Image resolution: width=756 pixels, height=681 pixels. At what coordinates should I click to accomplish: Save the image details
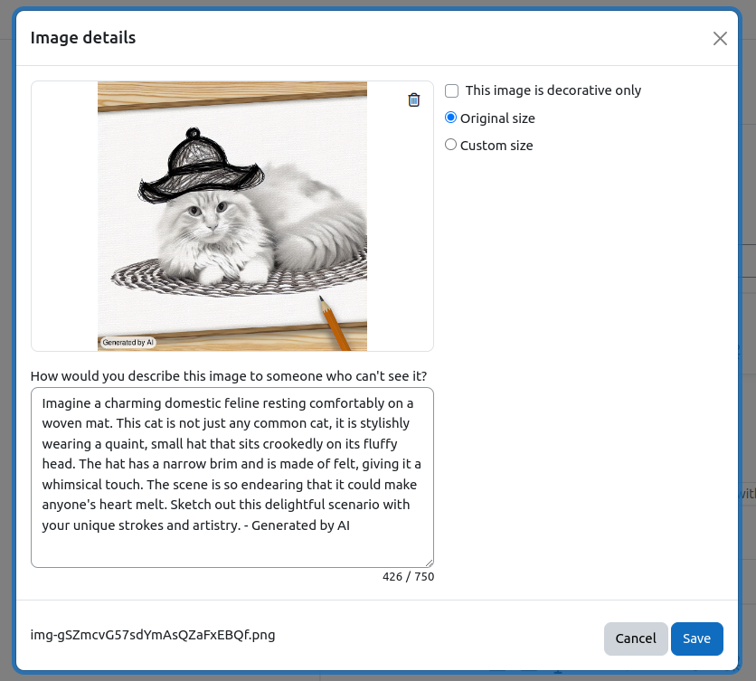(x=696, y=638)
